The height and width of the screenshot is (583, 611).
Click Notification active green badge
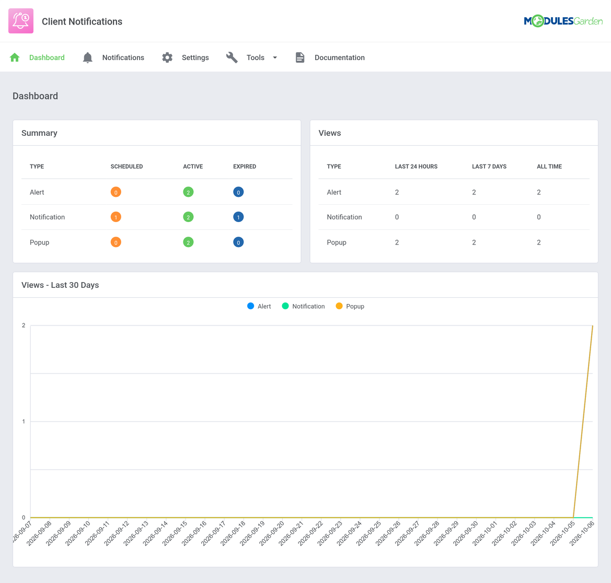point(188,217)
